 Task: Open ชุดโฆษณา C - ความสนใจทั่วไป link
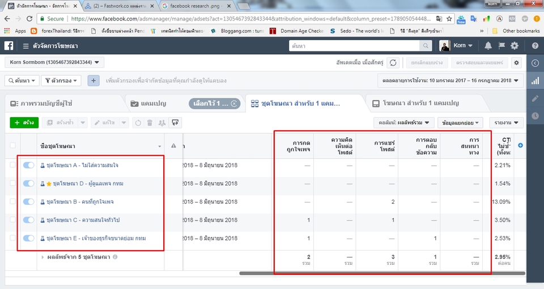point(83,220)
